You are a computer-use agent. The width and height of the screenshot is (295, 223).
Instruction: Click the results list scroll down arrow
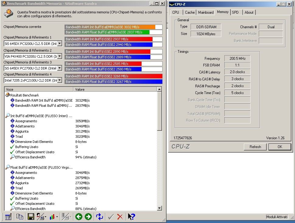coord(159,208)
